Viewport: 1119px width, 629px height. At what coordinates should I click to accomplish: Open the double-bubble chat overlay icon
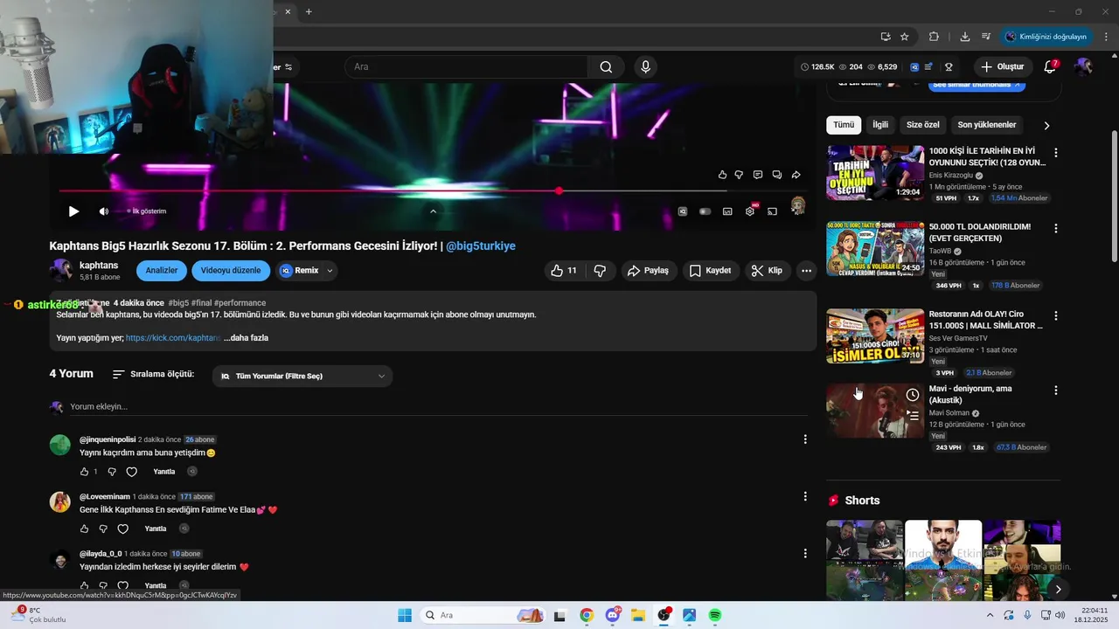776,175
